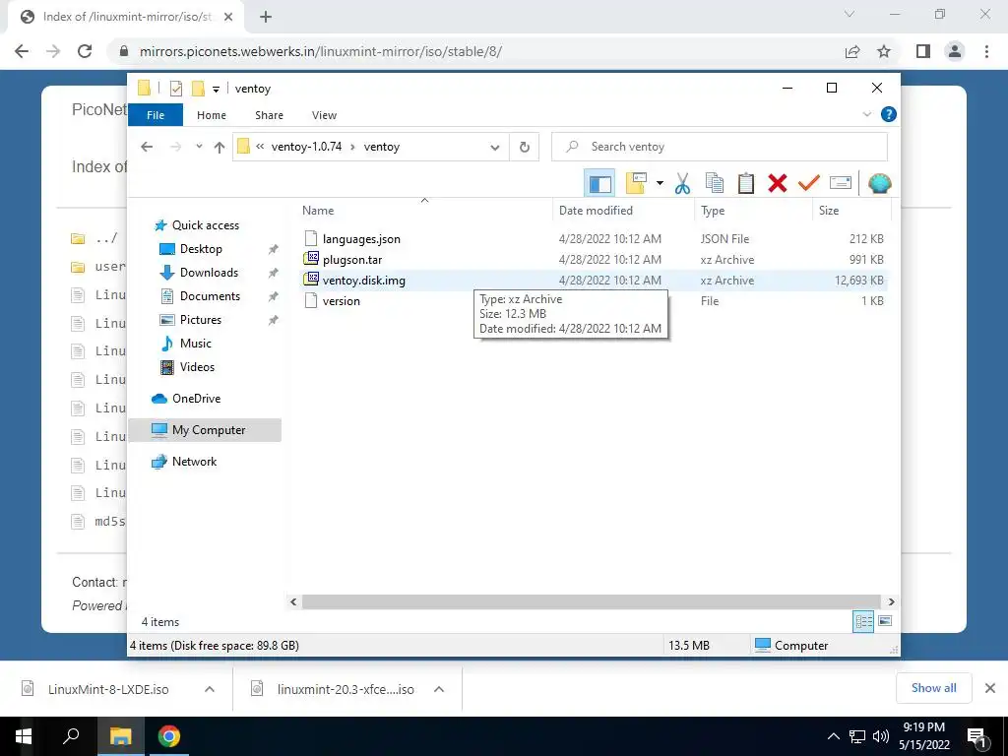
Task: Open Quick access in the sidebar
Action: 205,225
